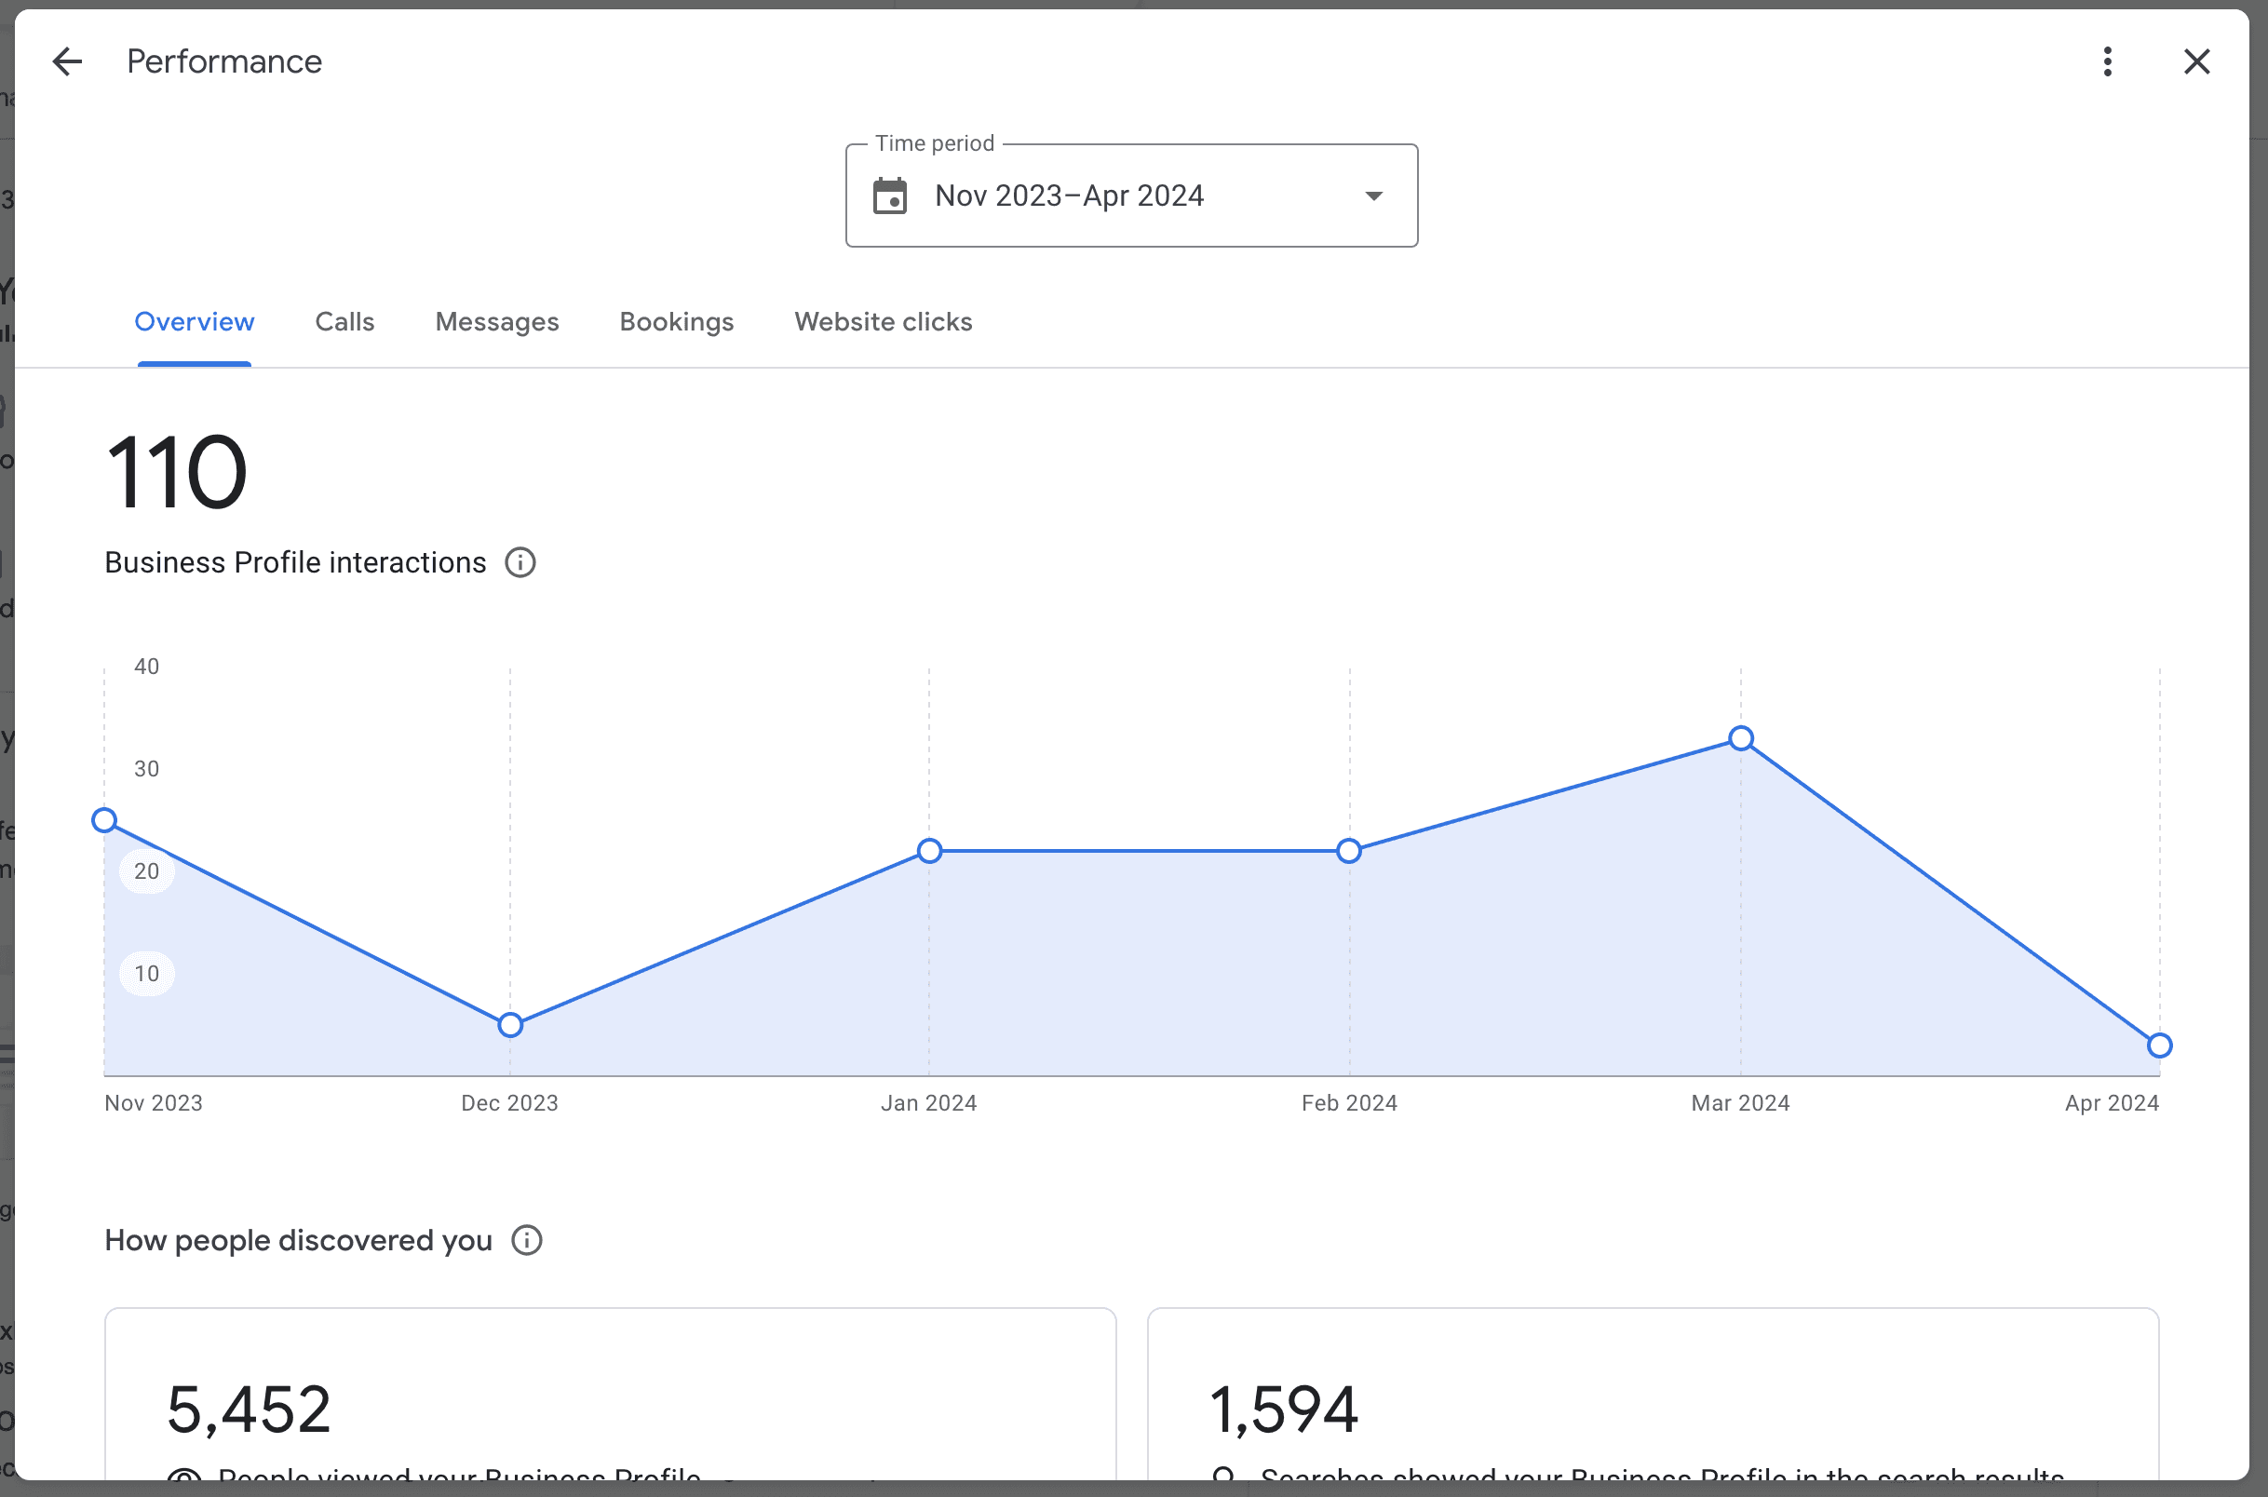Switch to the Messages tab
The height and width of the screenshot is (1497, 2268).
pos(496,322)
